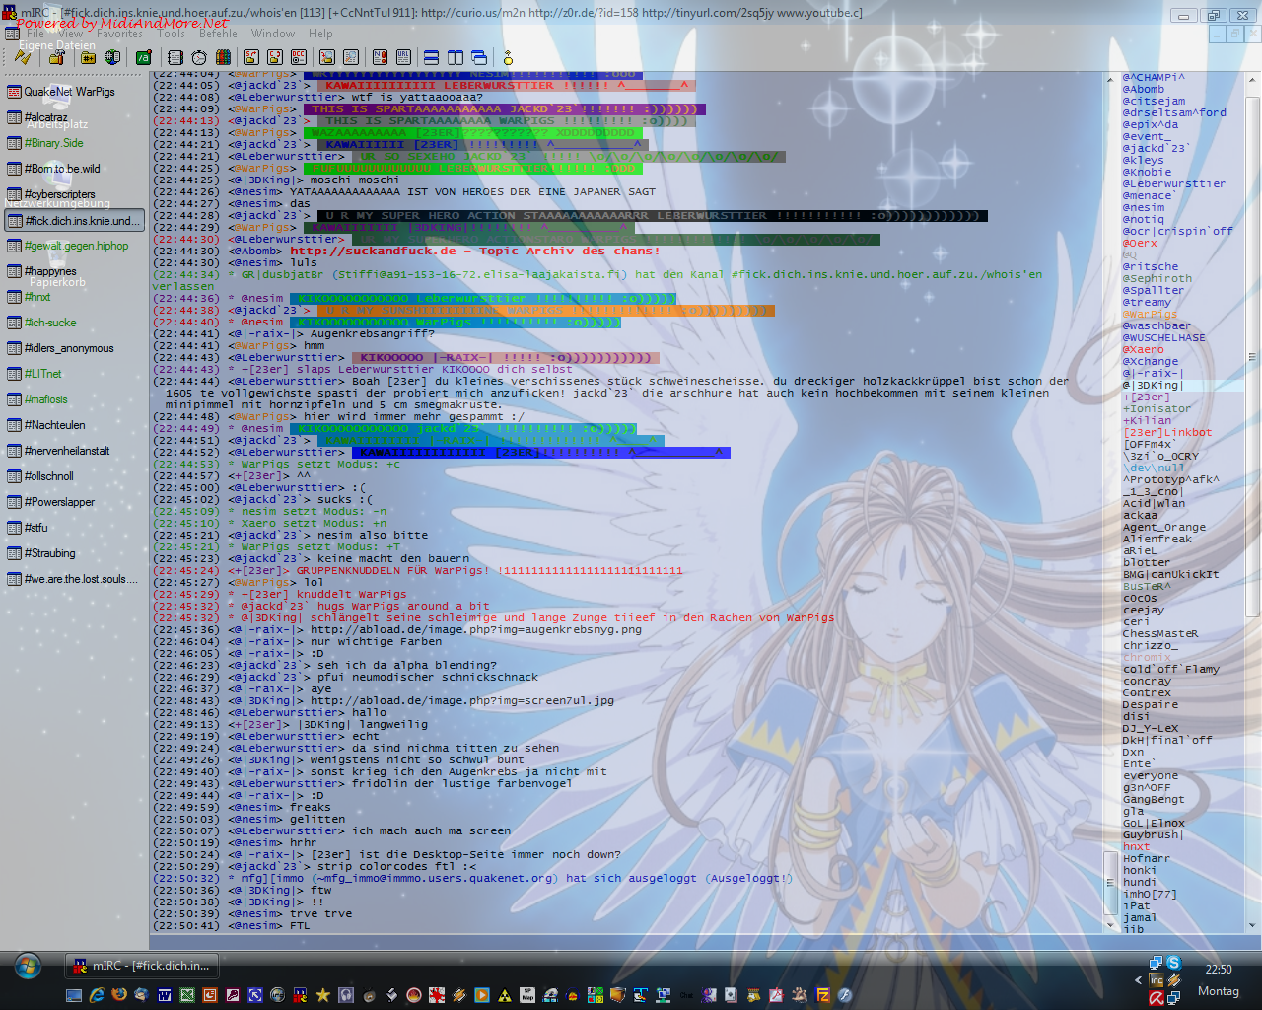The width and height of the screenshot is (1262, 1010).
Task: Open mIRC Options hammer icon
Action: (x=56, y=58)
